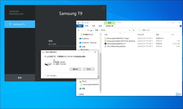183x109 pixels.
Task: Switch to large icons view in status bar
Action: pos(180,94)
